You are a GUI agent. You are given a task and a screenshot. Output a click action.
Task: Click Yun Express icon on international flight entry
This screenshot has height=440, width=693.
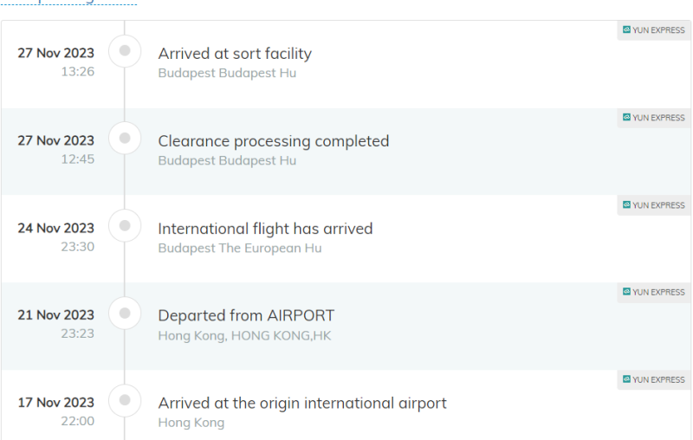click(626, 204)
